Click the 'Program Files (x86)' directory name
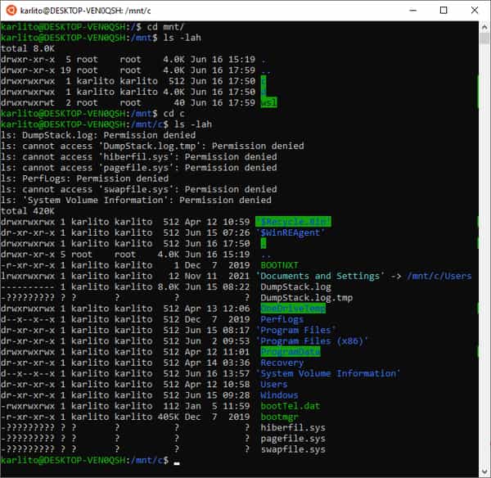 tap(313, 340)
